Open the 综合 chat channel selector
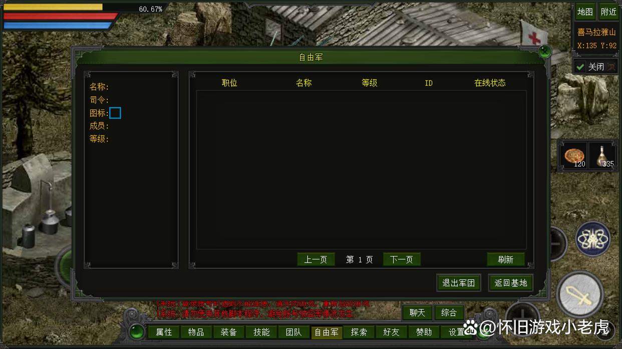 449,312
